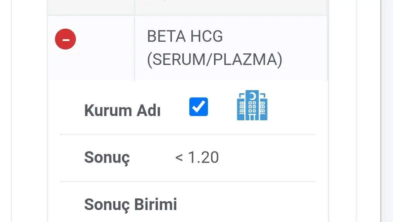
Task: Click the divider line below the Sonuç row
Action: [x=188, y=181]
